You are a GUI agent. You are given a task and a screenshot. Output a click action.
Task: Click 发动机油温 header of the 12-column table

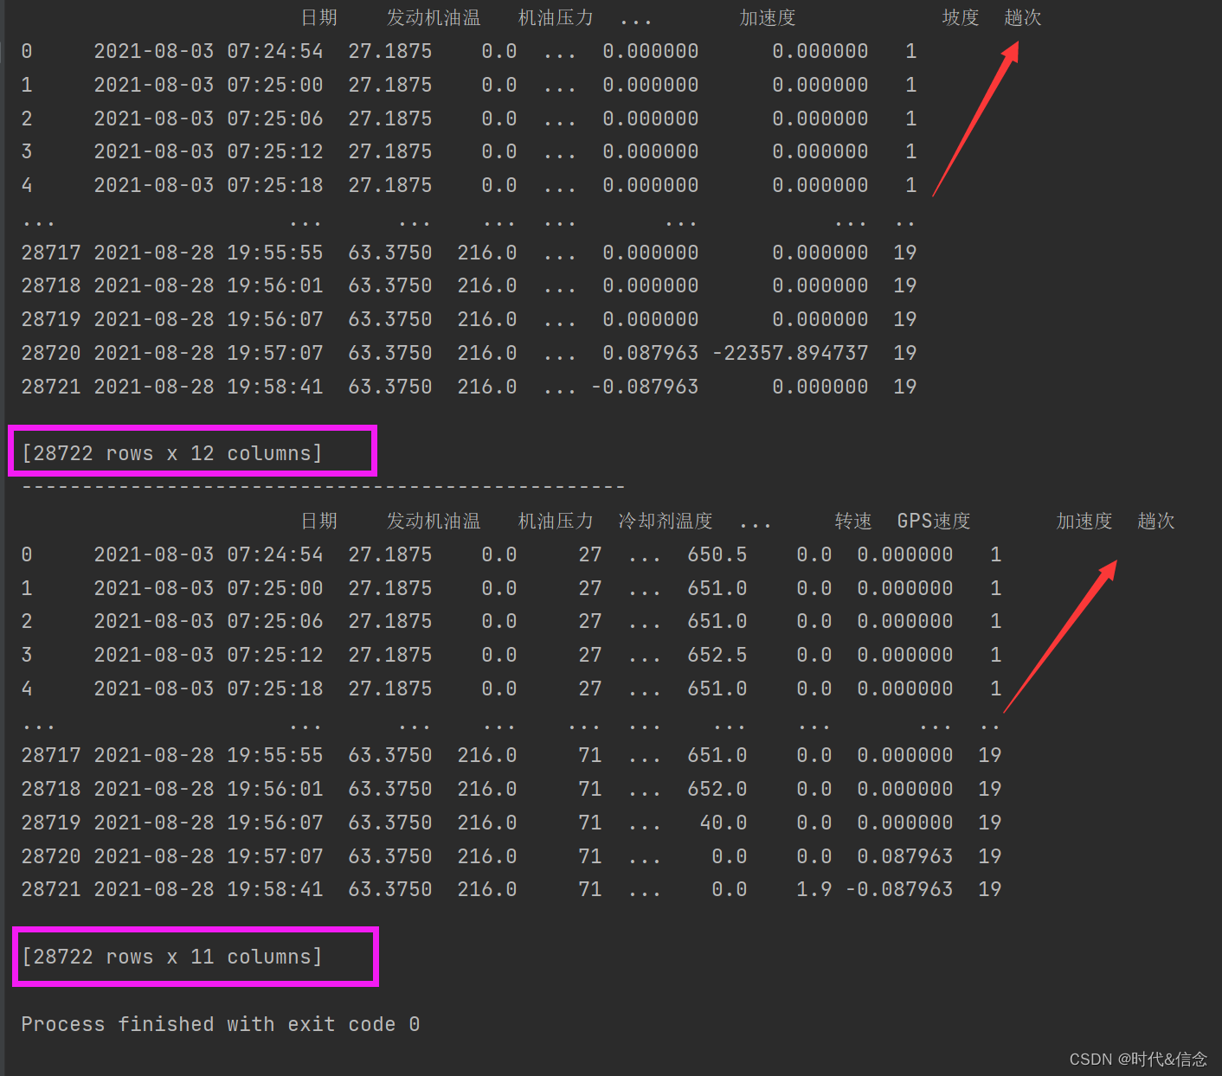point(434,18)
